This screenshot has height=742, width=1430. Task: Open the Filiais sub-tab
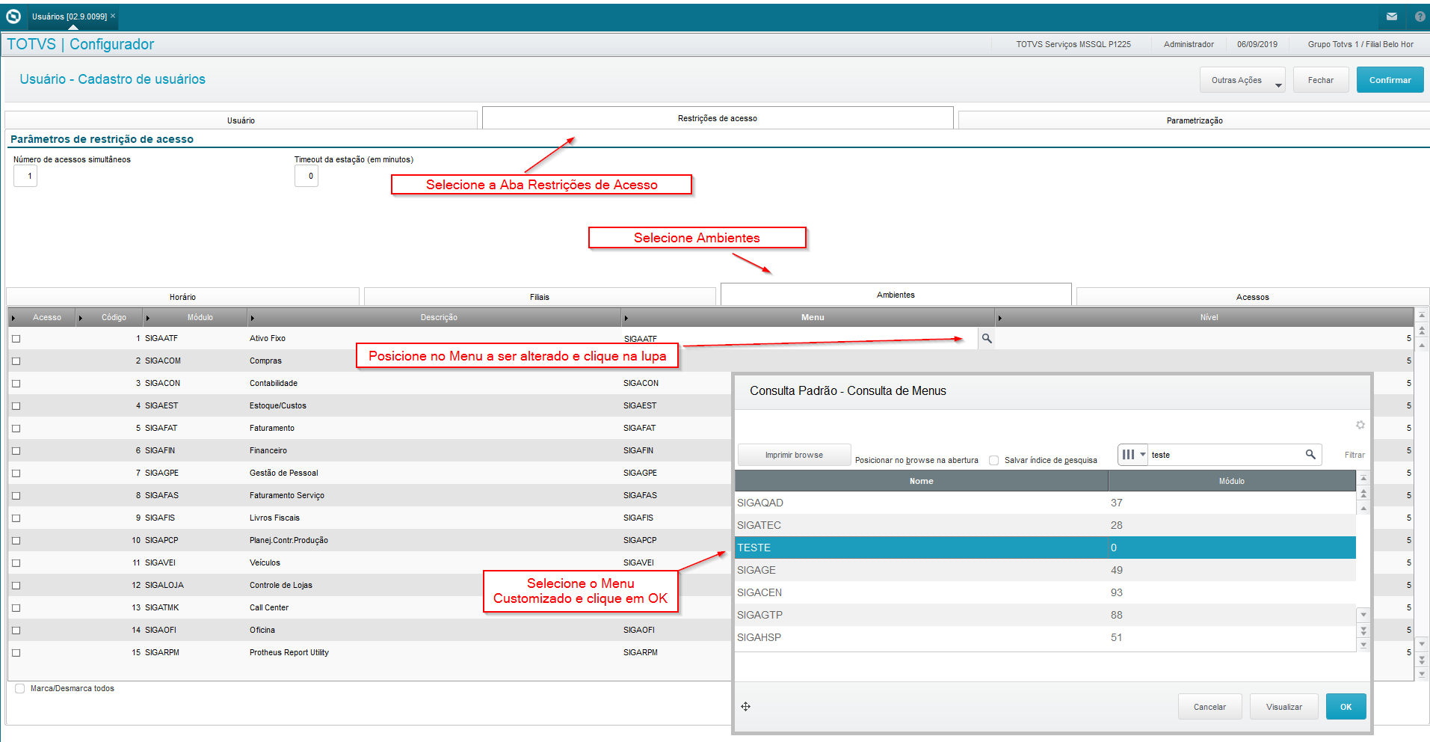pyautogui.click(x=540, y=297)
